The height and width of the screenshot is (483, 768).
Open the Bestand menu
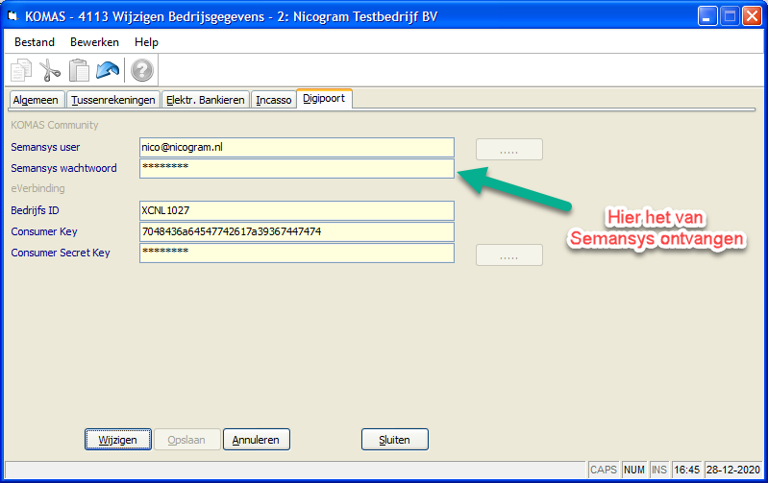coord(35,42)
